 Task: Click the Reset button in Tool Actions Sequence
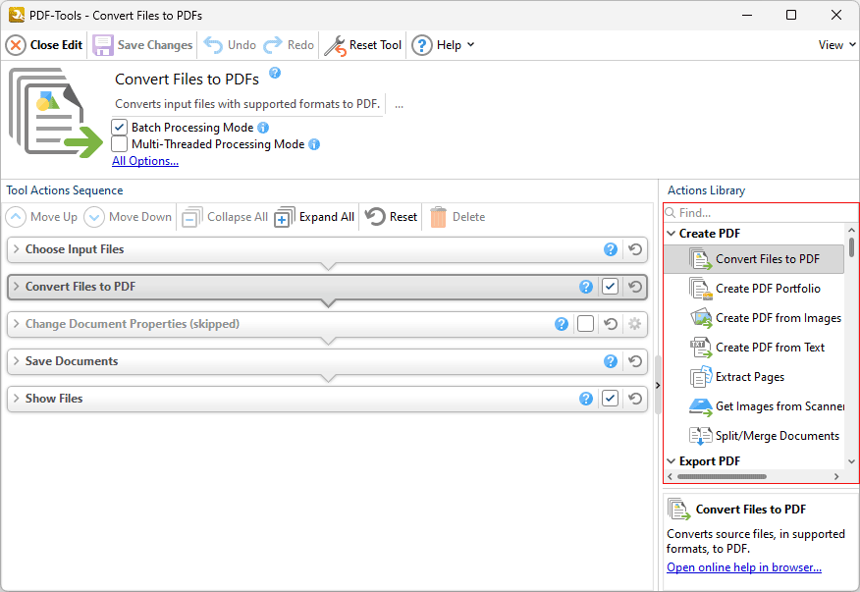[391, 217]
